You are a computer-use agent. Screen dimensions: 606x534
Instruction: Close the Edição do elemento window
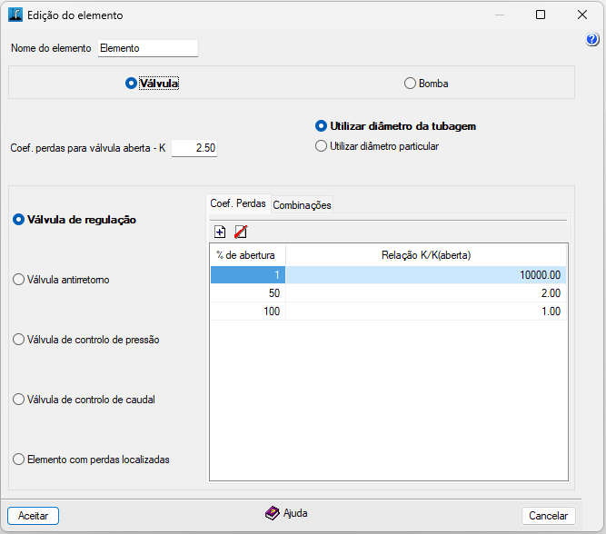pos(582,15)
